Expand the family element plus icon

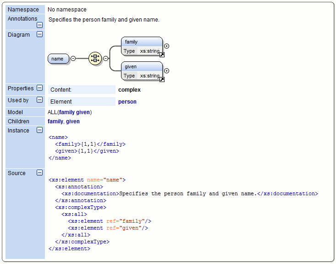point(167,46)
